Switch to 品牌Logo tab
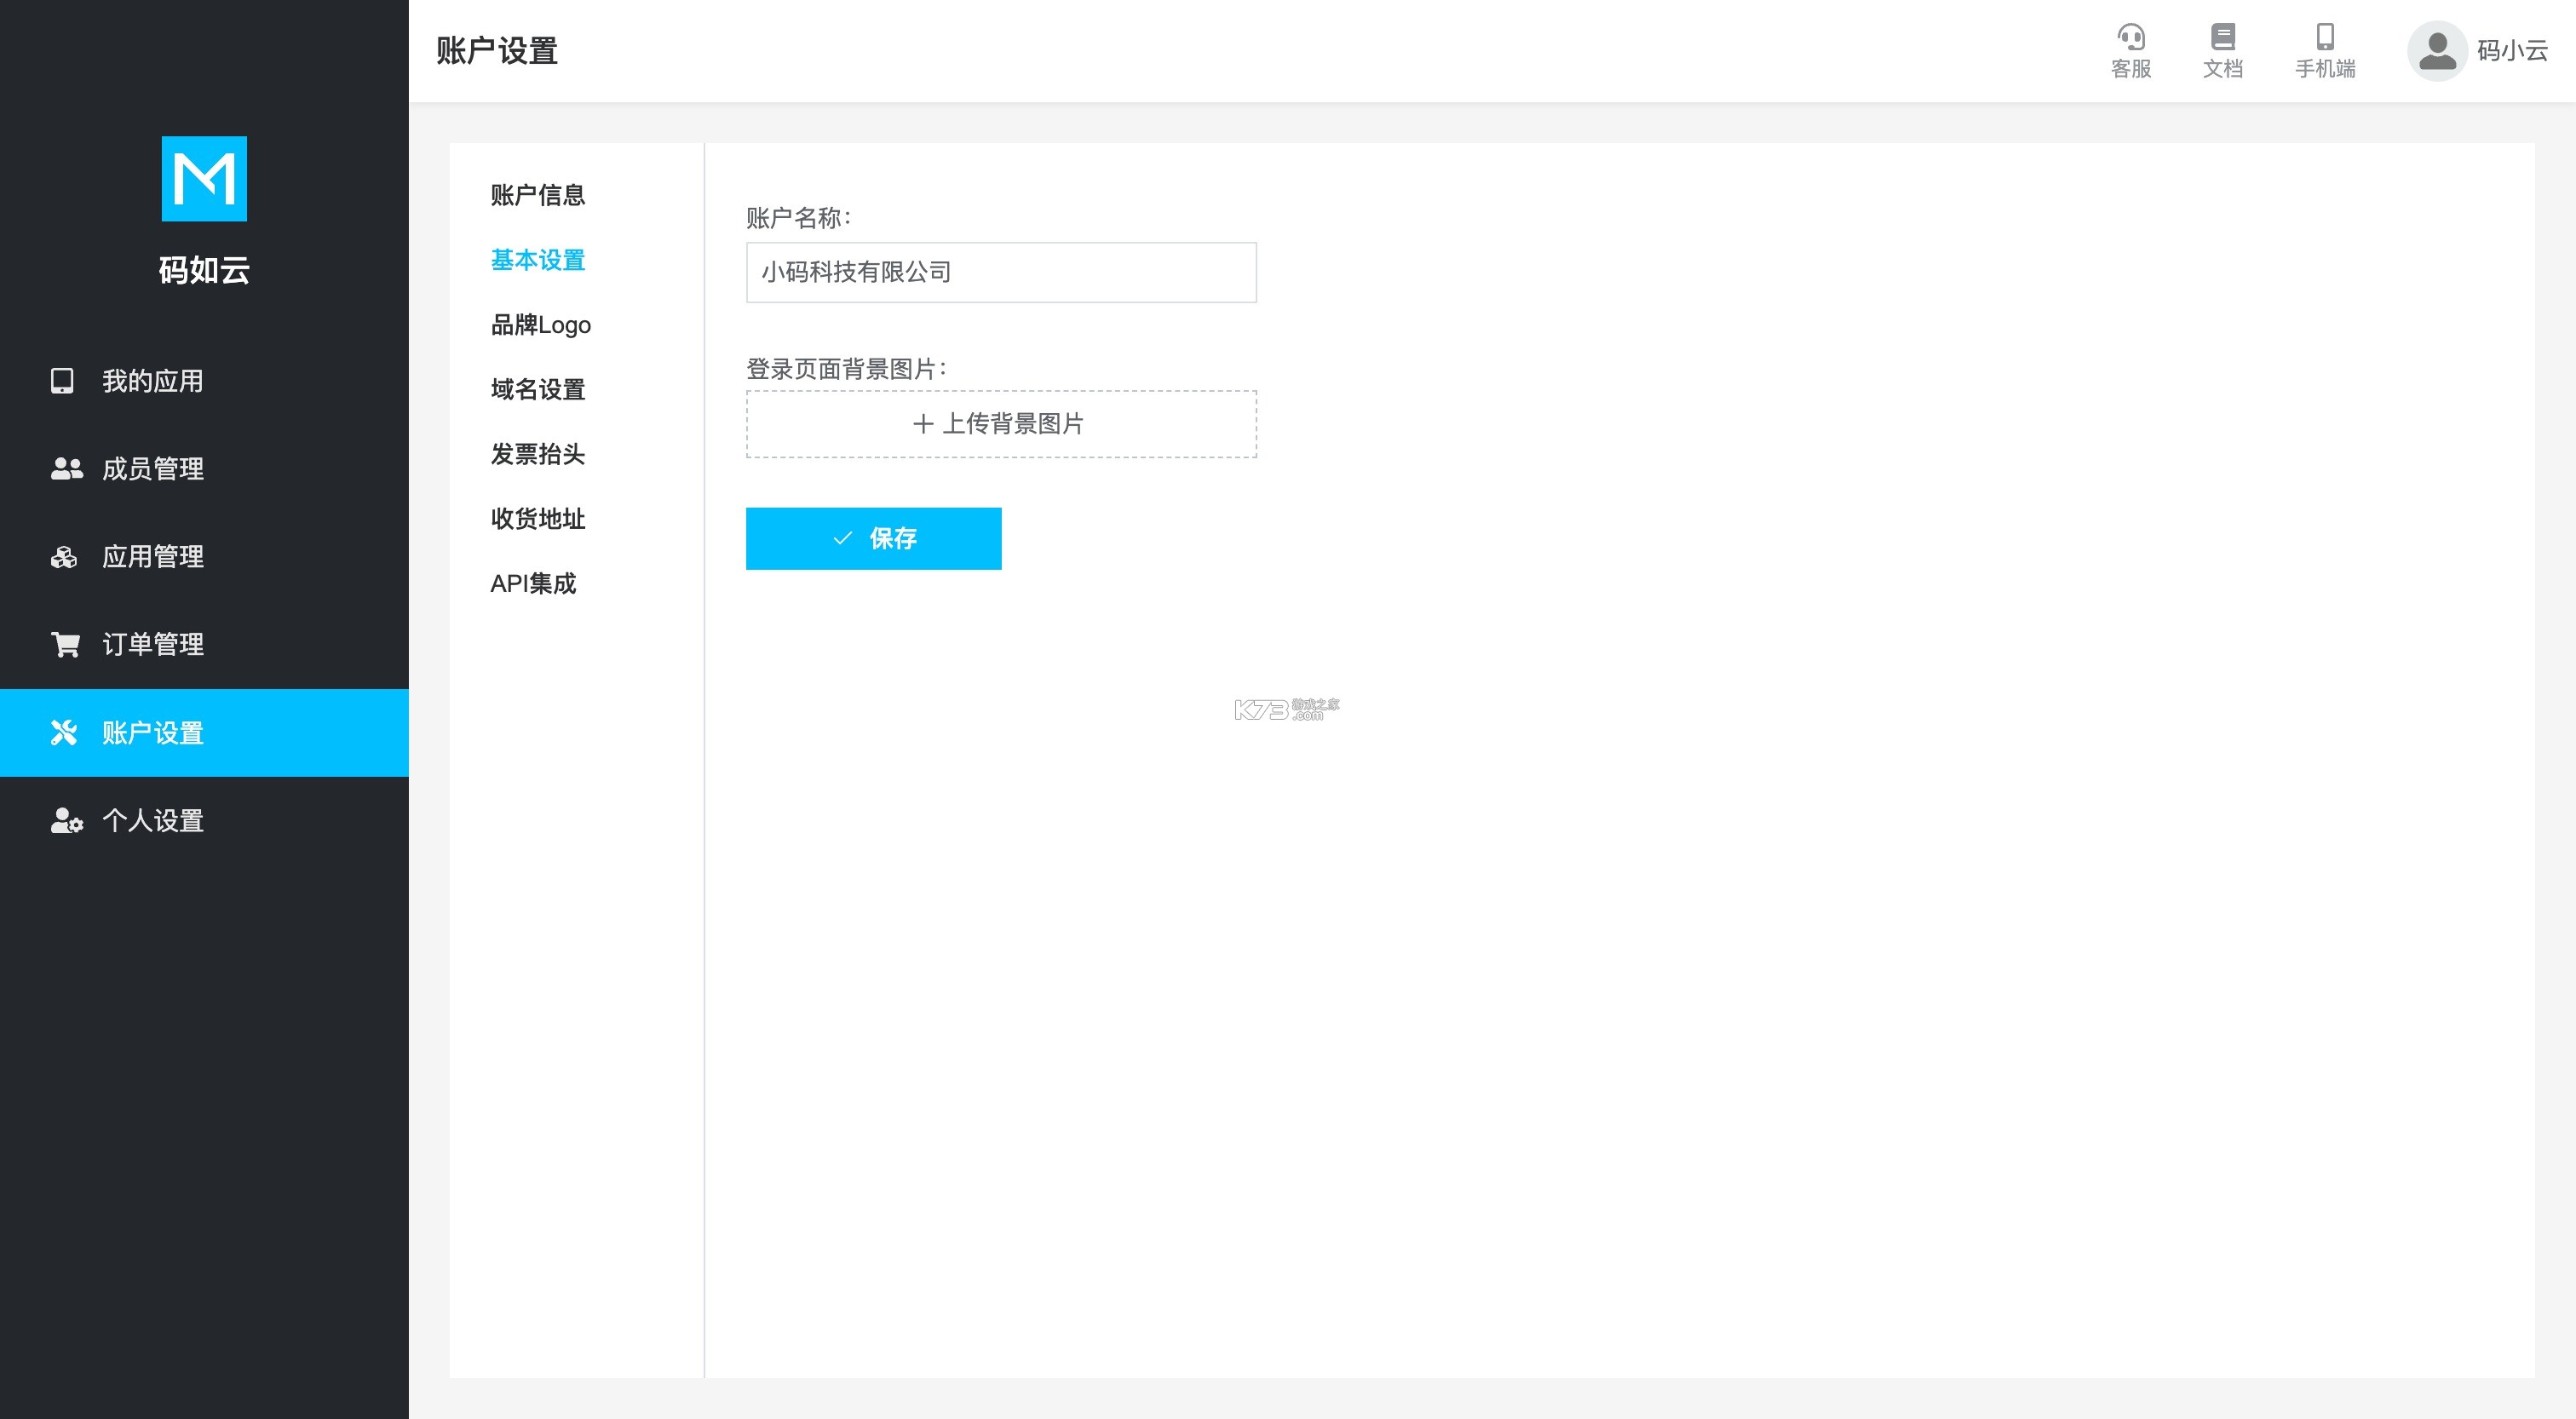This screenshot has width=2576, height=1419. (541, 325)
